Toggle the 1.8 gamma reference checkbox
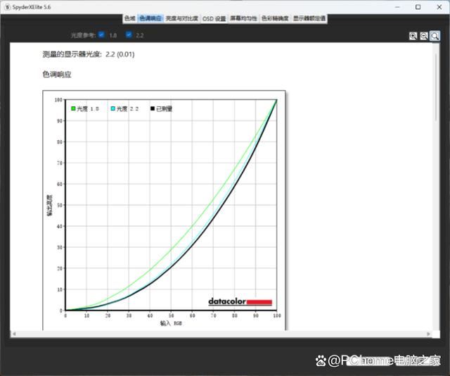Viewport: 450px width, 376px height. [101, 35]
